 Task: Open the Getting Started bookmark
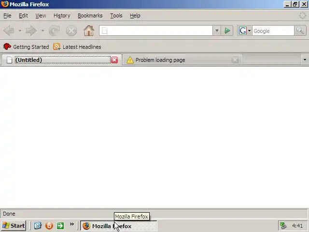pos(26,47)
